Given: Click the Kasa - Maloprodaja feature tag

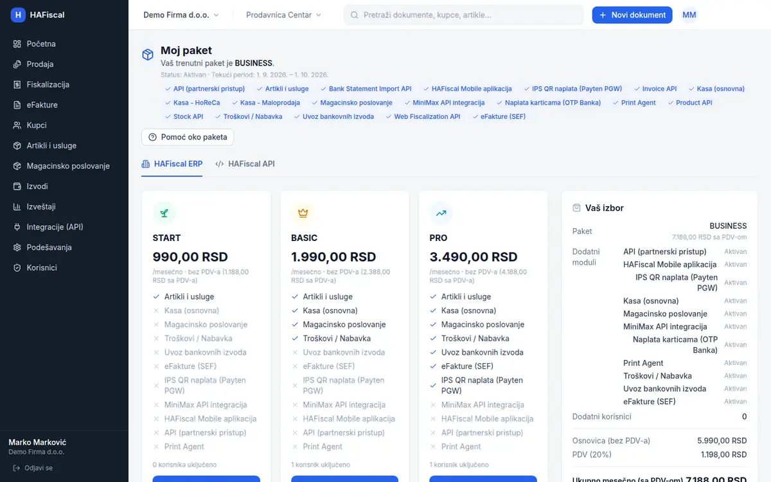Looking at the screenshot, I should (265, 103).
